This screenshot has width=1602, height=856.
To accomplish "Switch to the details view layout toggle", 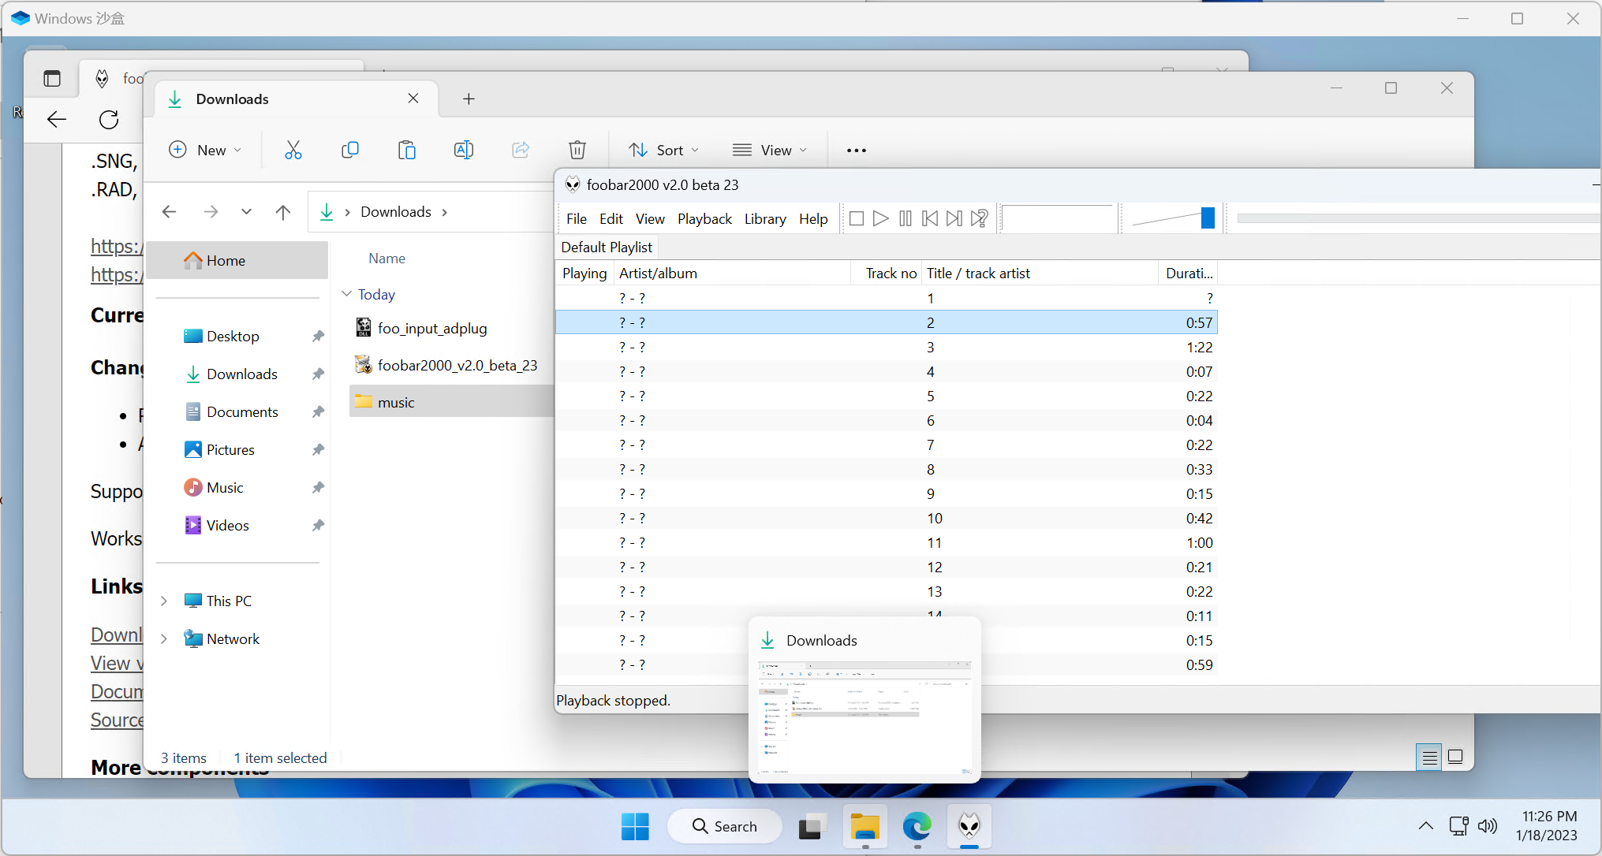I will point(1429,757).
